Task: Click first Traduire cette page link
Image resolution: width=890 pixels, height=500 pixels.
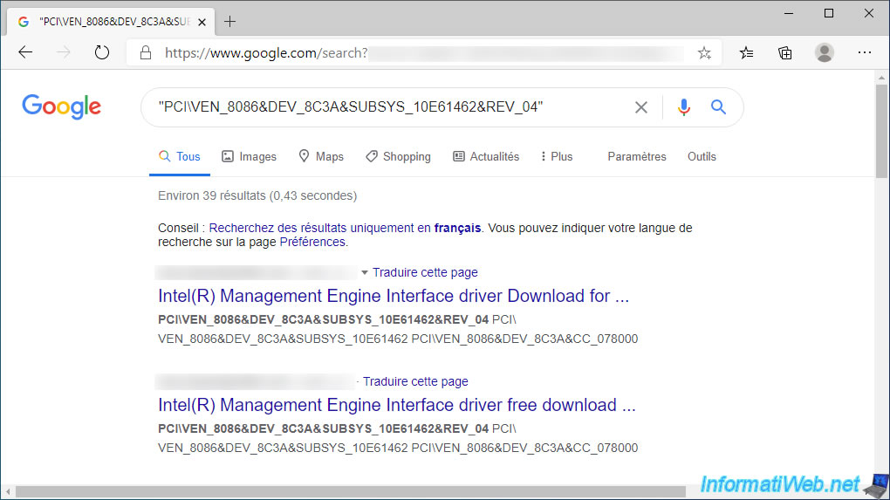Action: click(425, 272)
